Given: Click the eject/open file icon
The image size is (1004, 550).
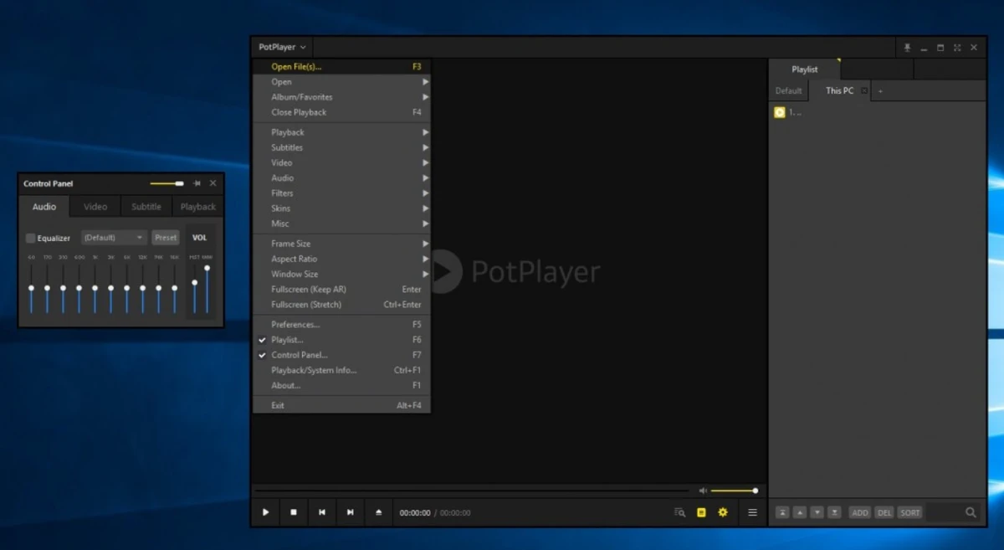Looking at the screenshot, I should (x=379, y=512).
